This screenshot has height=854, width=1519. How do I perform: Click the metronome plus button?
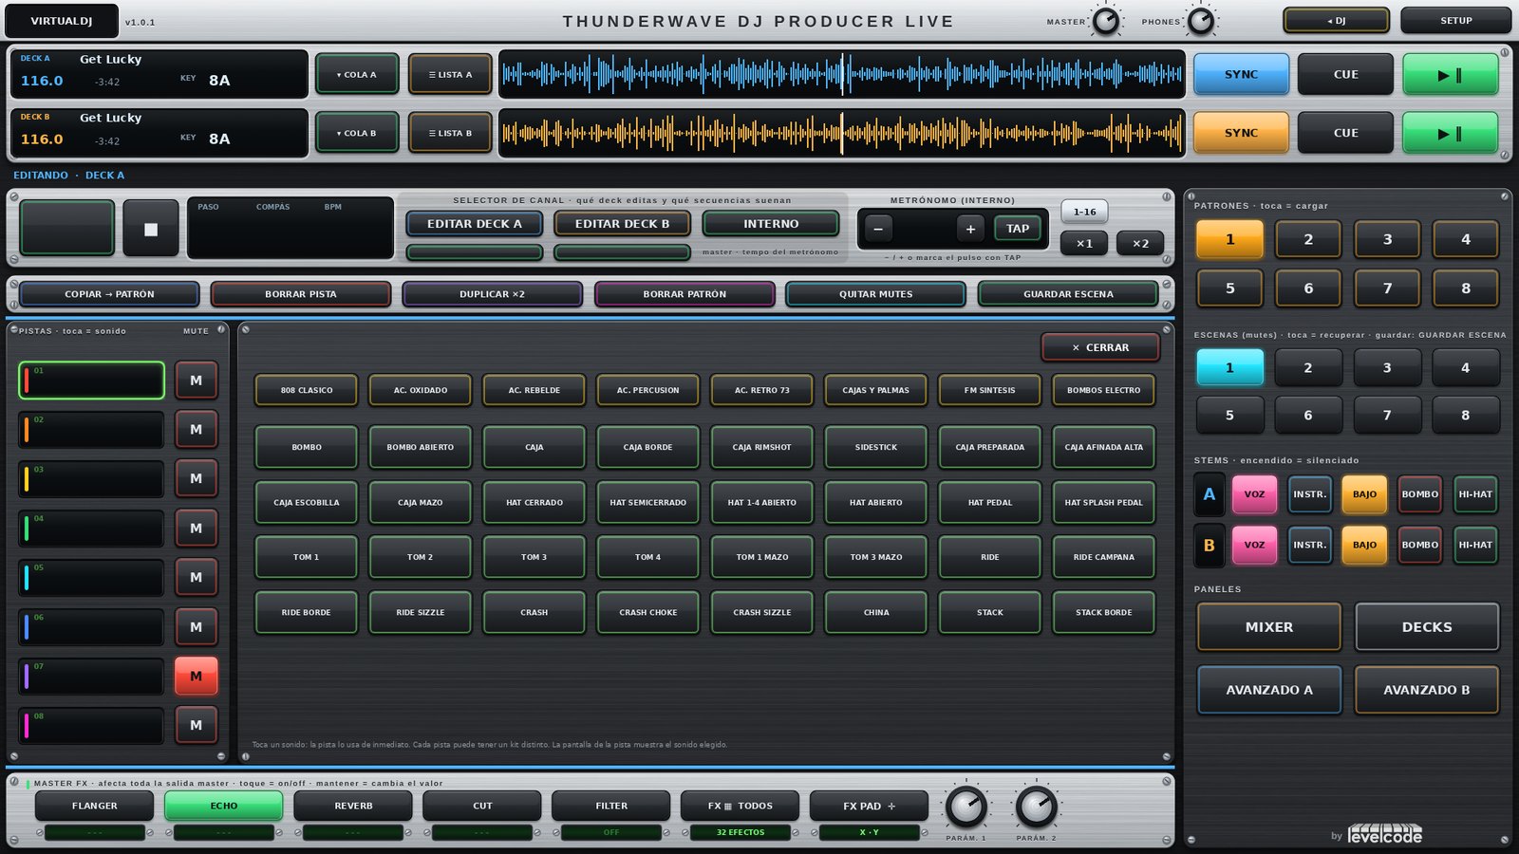click(x=970, y=228)
